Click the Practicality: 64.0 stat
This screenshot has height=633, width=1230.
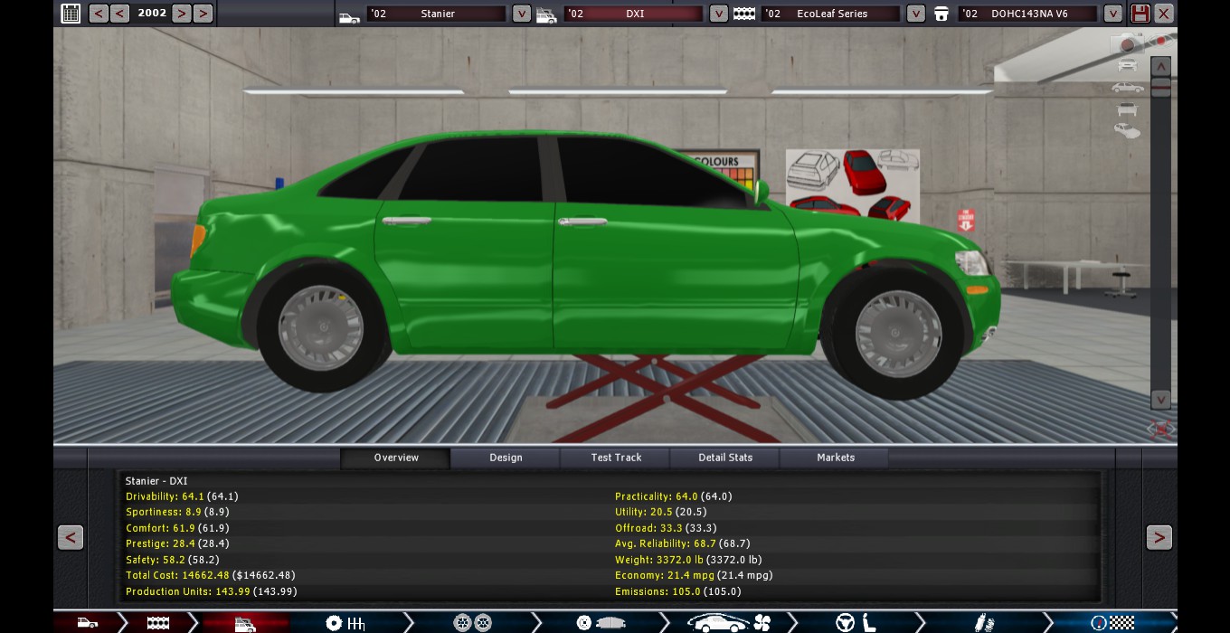tap(674, 496)
